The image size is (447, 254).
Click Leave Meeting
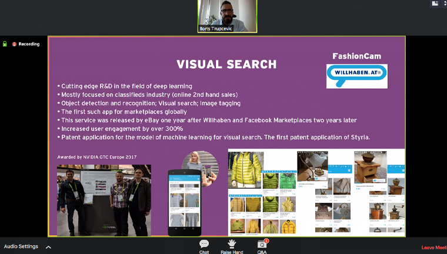point(434,248)
